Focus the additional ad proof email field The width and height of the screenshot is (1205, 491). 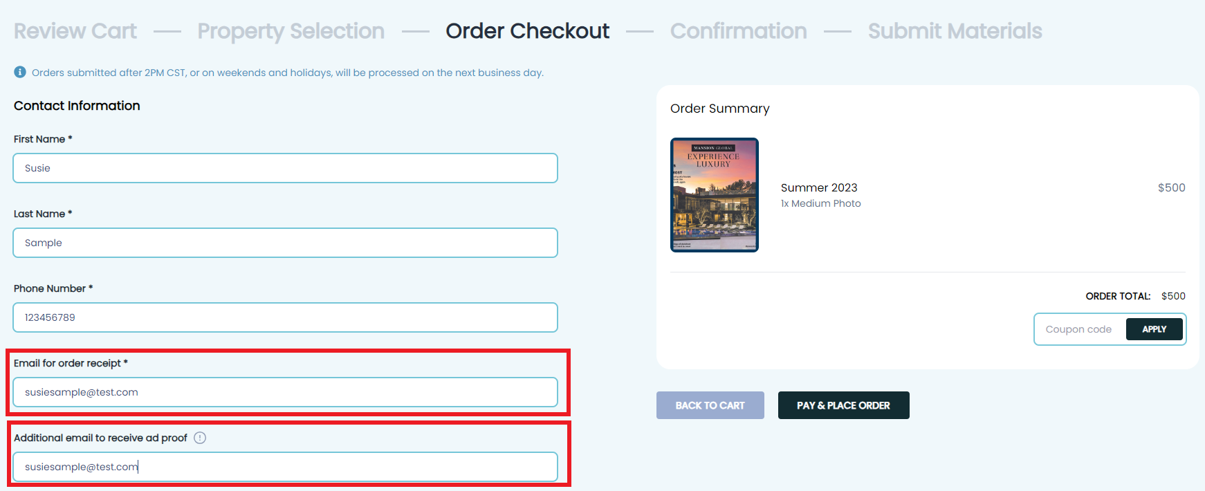[x=285, y=467]
